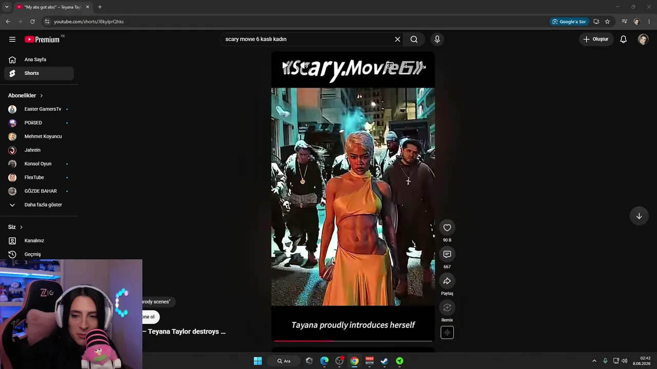Open Chrome three-dot menu
657x369 pixels.
point(649,22)
